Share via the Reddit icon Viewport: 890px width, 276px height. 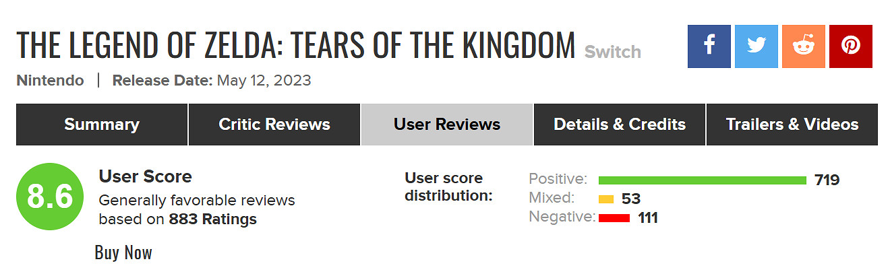tap(804, 46)
